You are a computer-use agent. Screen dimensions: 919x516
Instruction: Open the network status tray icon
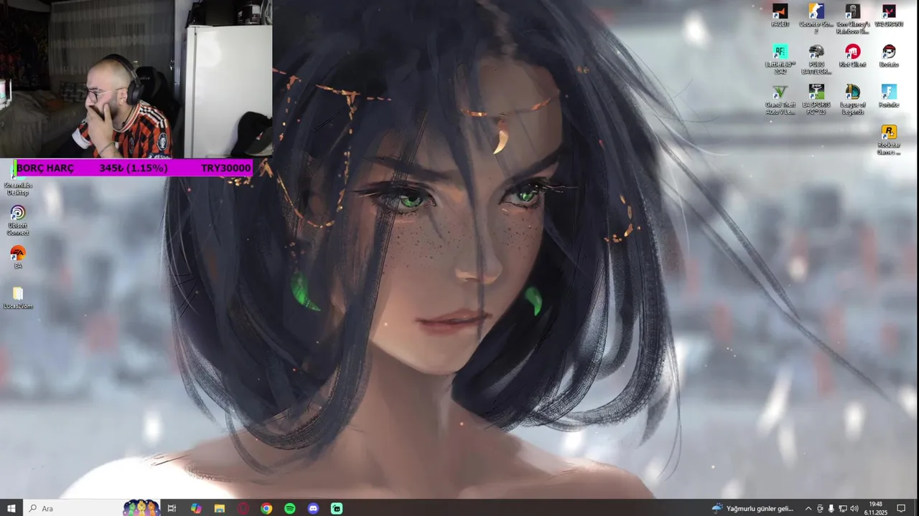[x=843, y=508]
